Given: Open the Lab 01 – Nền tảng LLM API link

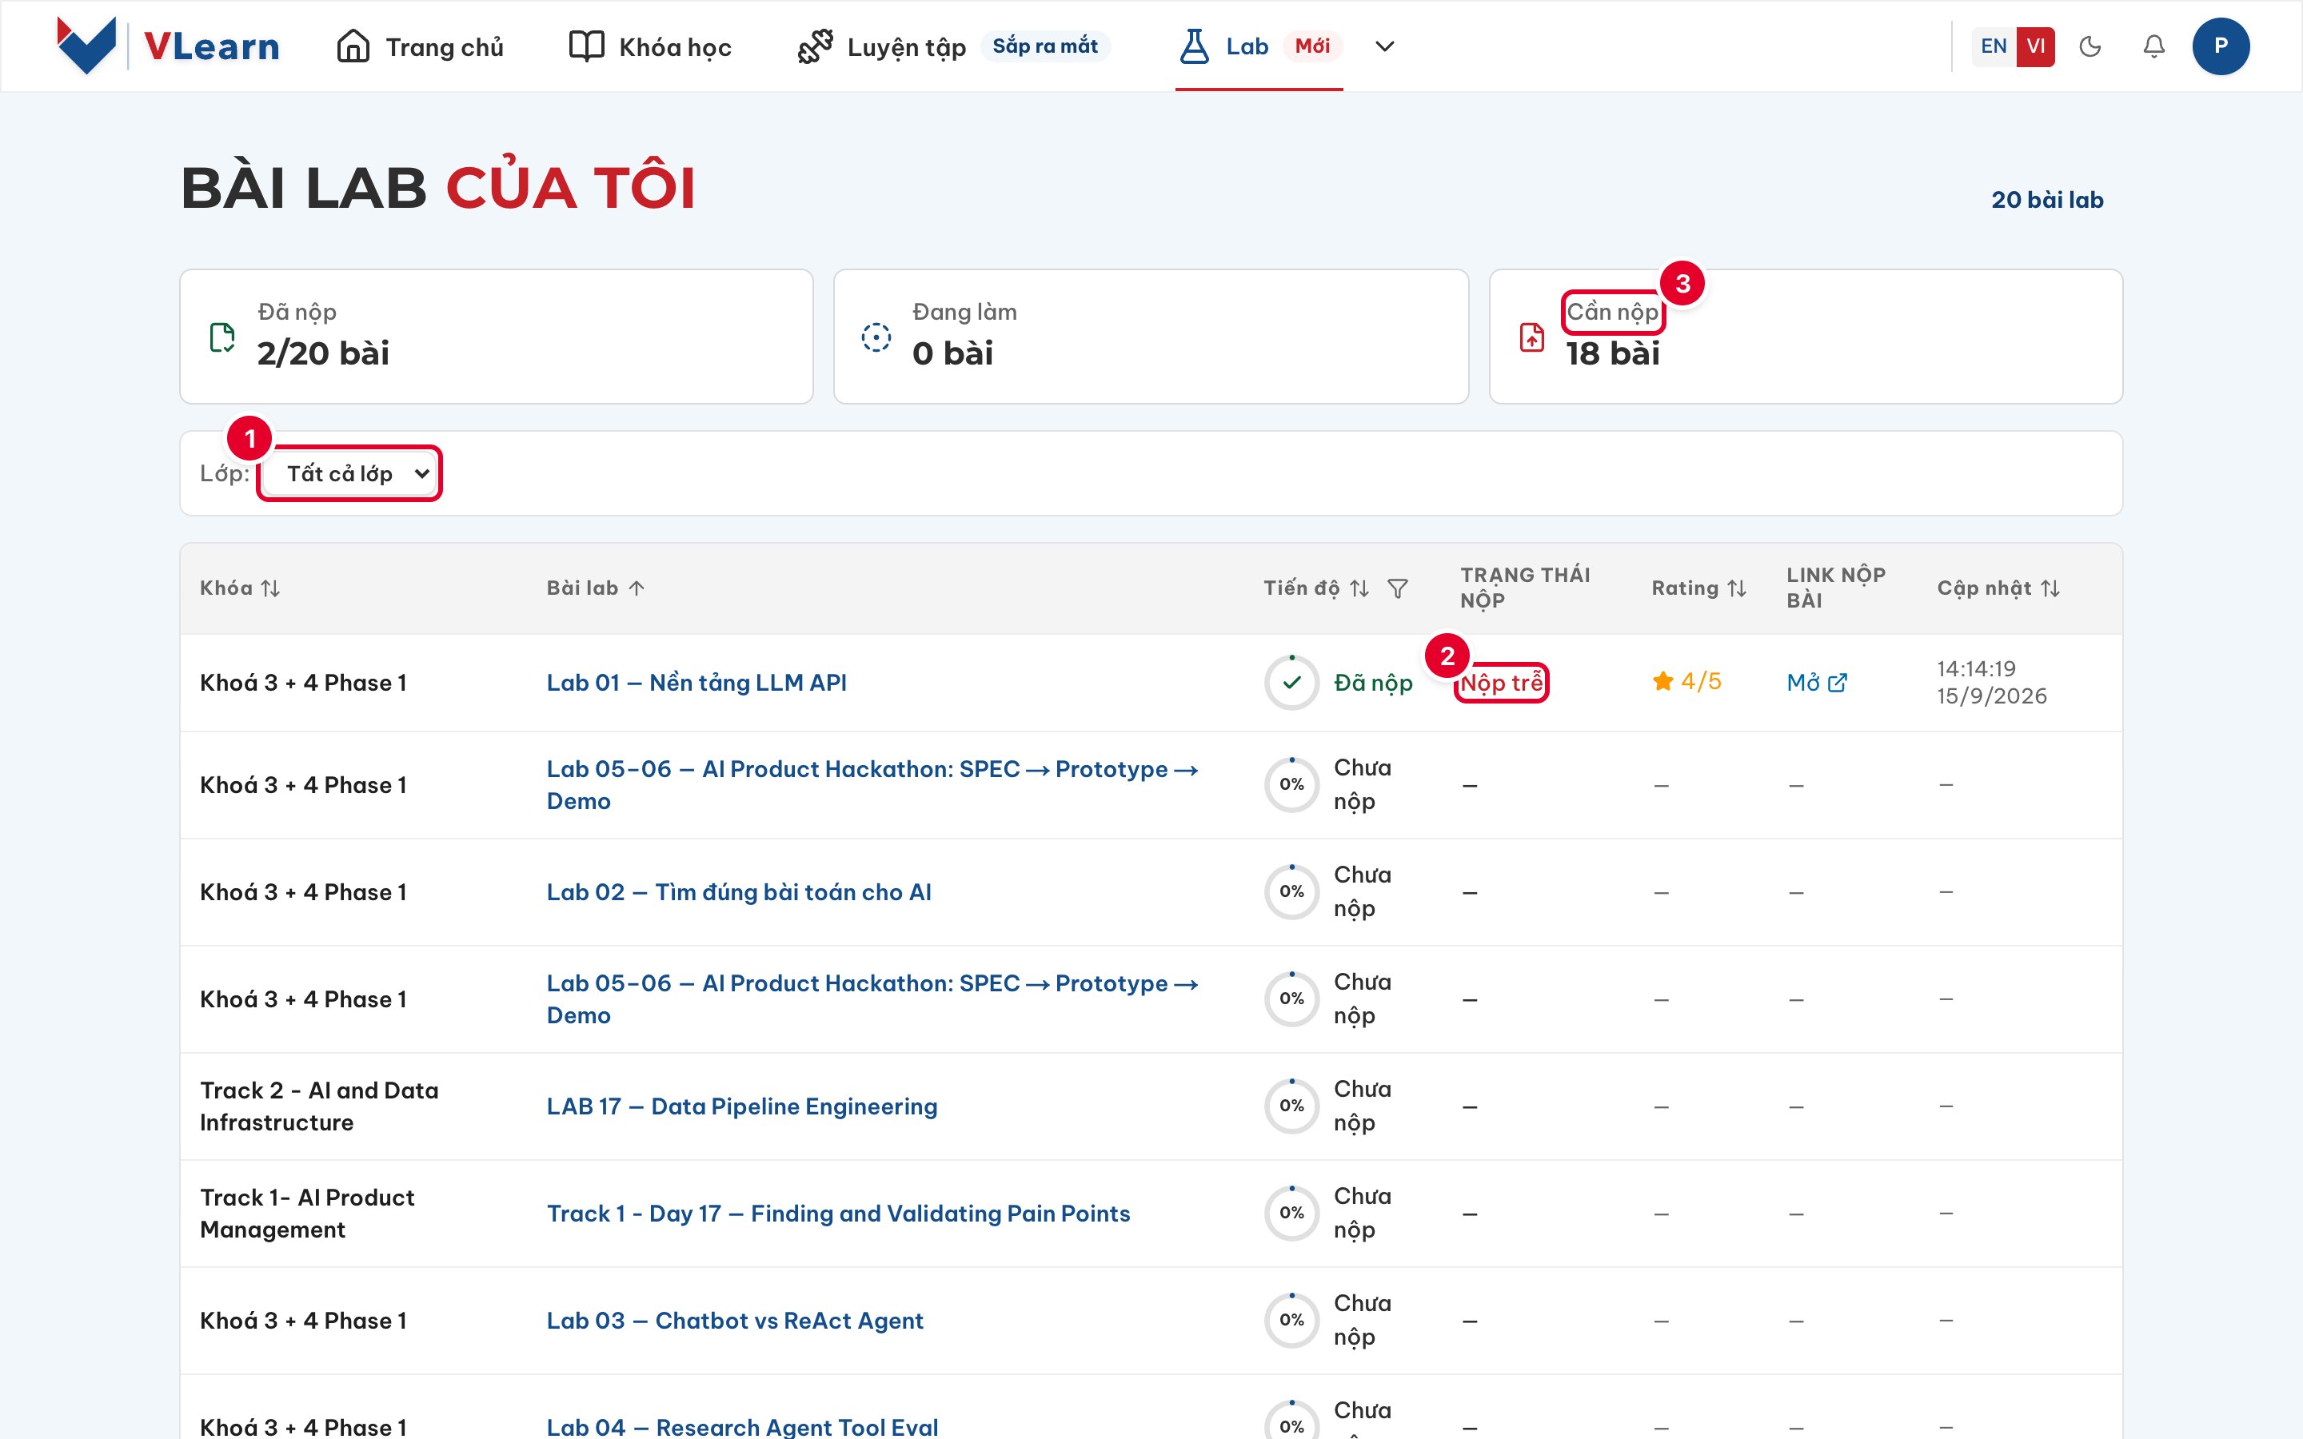Looking at the screenshot, I should pyautogui.click(x=696, y=683).
